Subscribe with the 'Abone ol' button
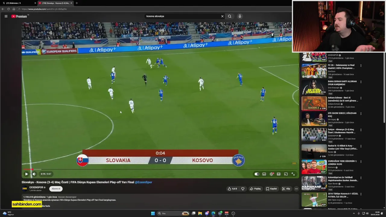This screenshot has height=217, width=386. tap(56, 189)
